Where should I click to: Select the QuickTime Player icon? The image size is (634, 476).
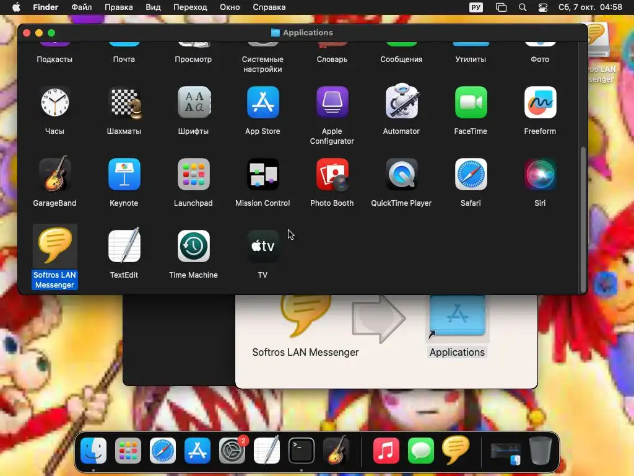point(401,174)
